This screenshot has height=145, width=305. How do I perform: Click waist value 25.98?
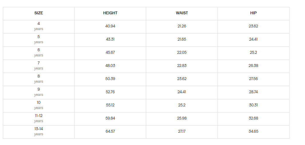pyautogui.click(x=182, y=118)
